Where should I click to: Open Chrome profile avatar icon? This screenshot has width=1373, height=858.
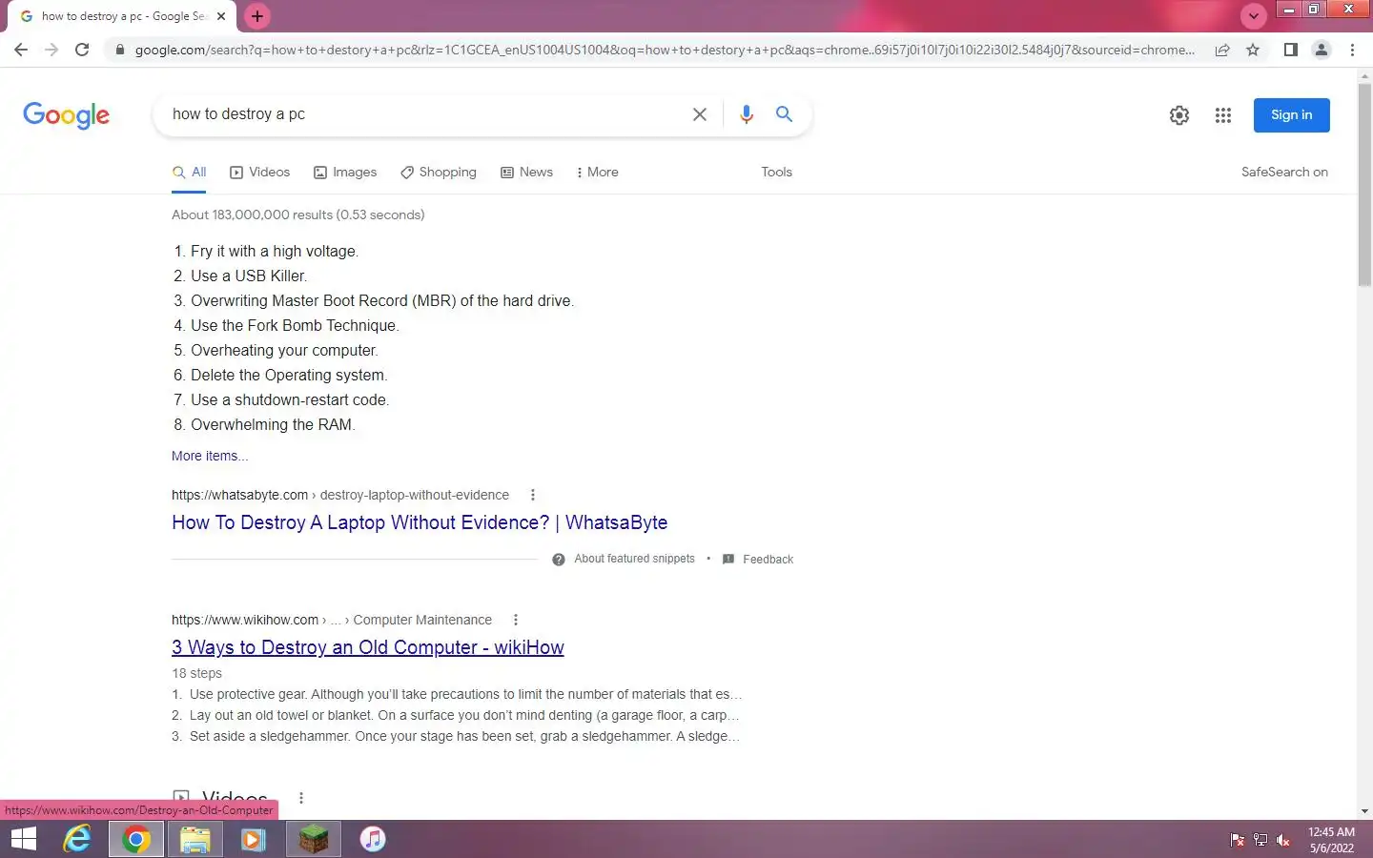[1322, 50]
